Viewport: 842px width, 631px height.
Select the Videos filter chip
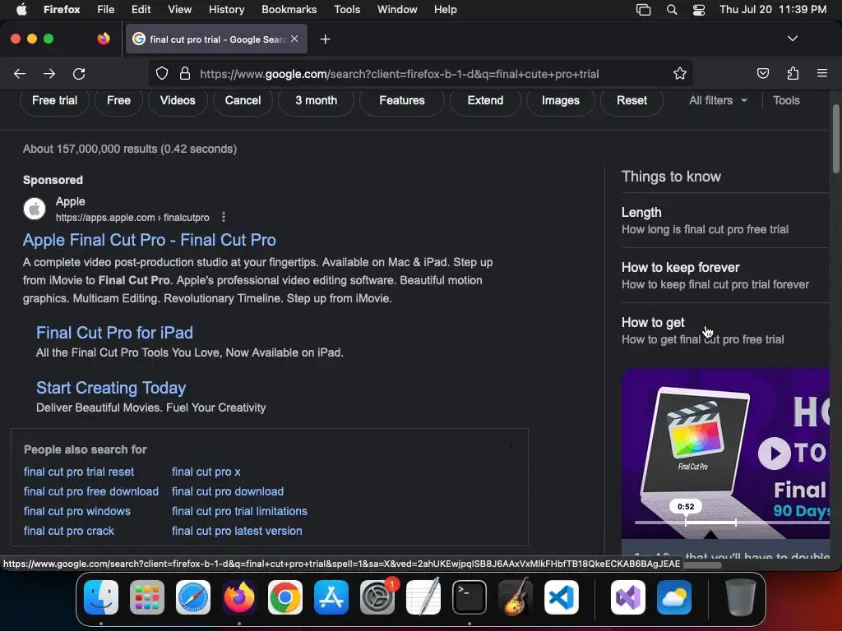point(178,100)
